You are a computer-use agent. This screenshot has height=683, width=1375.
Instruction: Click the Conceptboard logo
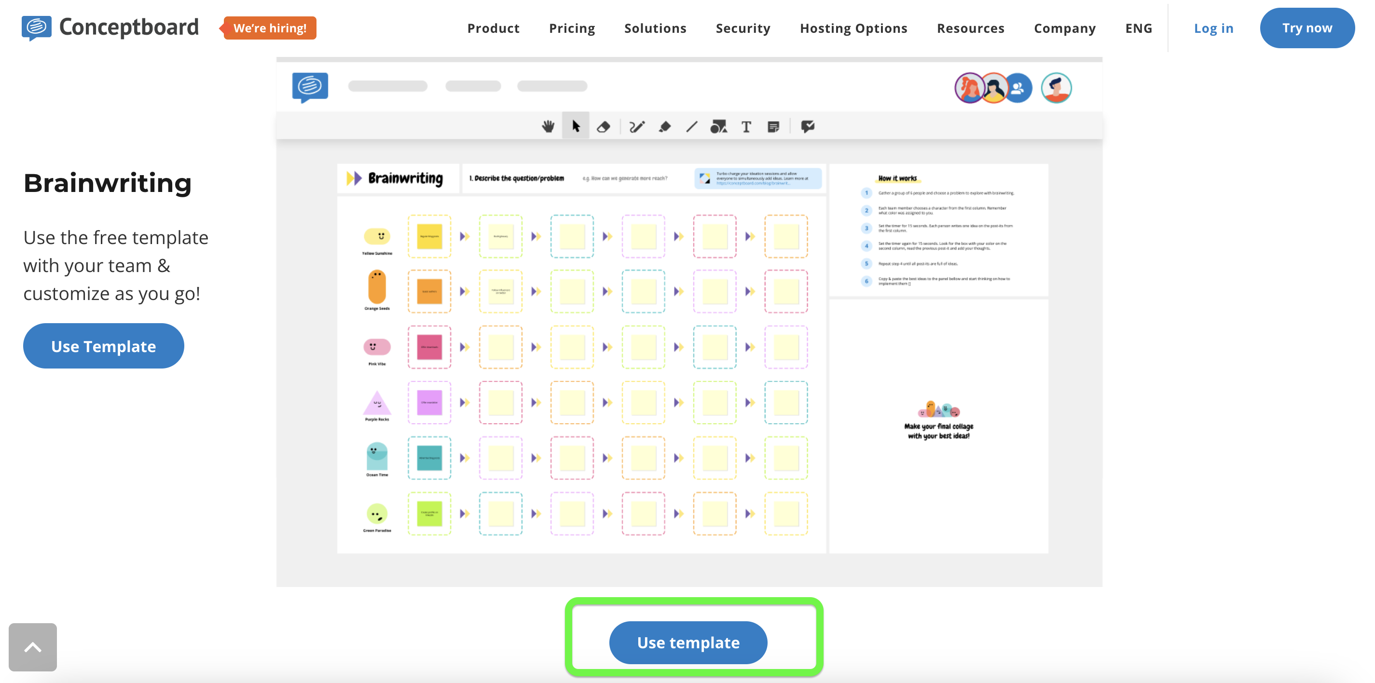pyautogui.click(x=110, y=28)
